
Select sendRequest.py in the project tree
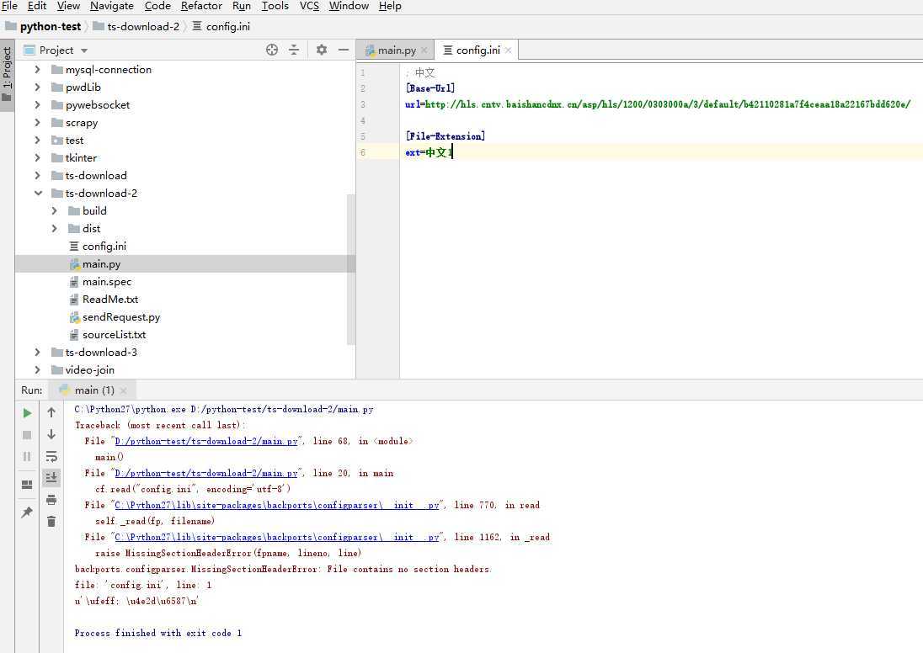click(120, 316)
